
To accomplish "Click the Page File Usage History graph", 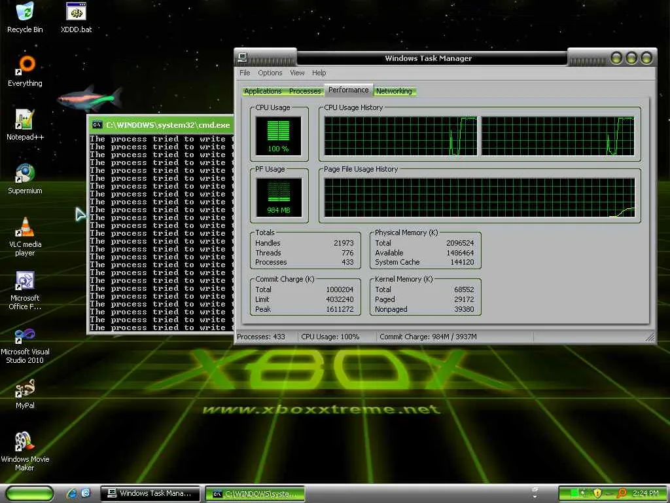I will click(x=480, y=198).
